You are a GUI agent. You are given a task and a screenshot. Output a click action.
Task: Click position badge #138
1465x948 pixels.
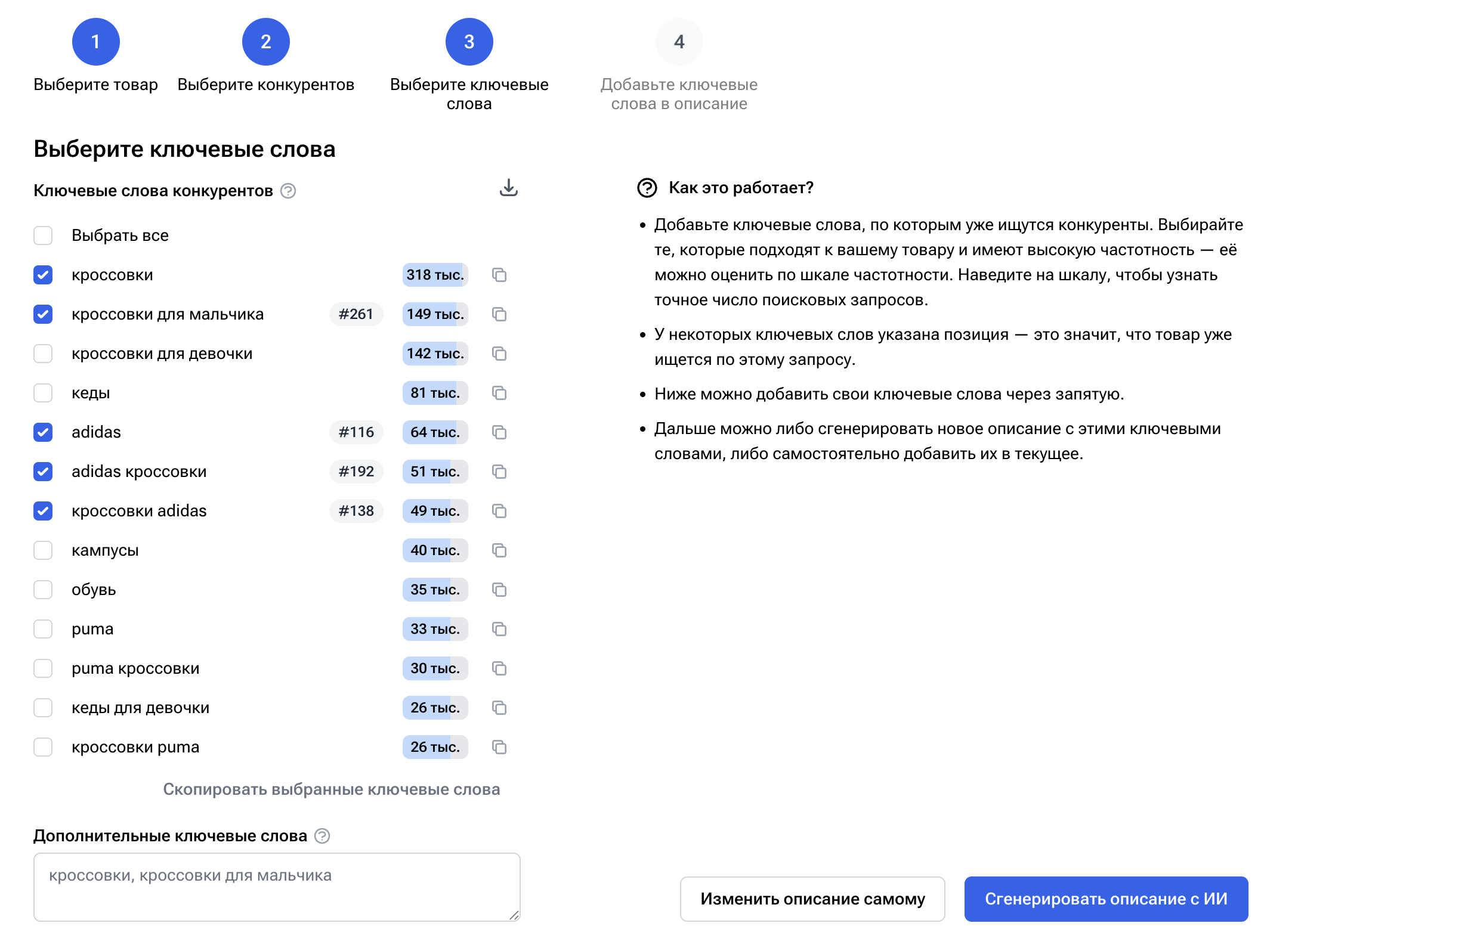pyautogui.click(x=356, y=511)
